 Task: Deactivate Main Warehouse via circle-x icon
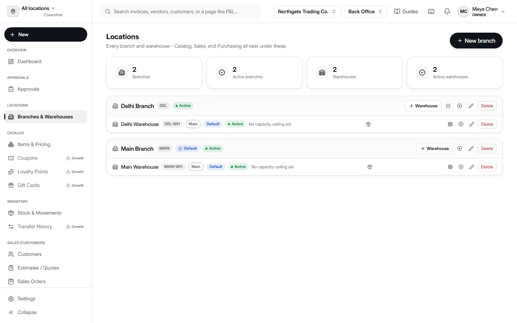point(461,167)
